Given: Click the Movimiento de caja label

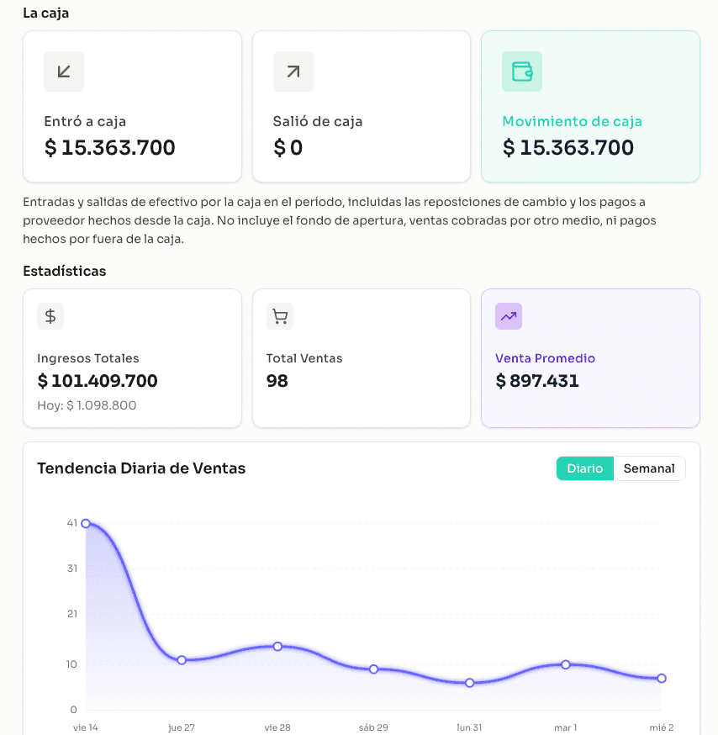Looking at the screenshot, I should click(572, 121).
